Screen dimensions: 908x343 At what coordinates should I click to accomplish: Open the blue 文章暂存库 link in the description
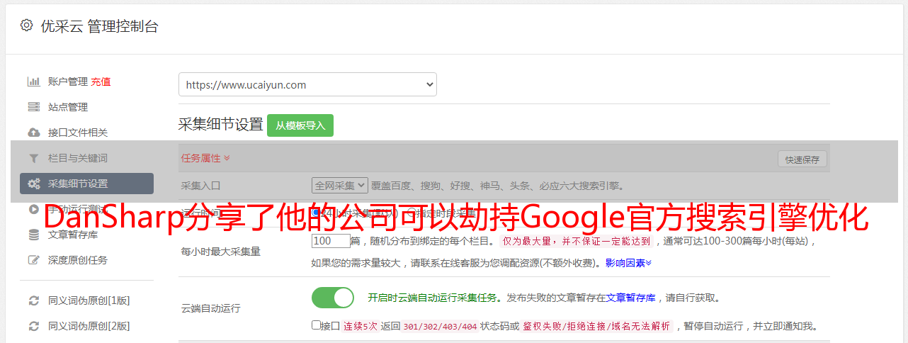[x=630, y=298]
